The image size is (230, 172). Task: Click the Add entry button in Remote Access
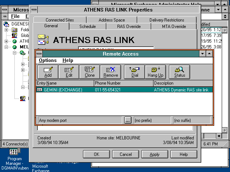[48, 72]
